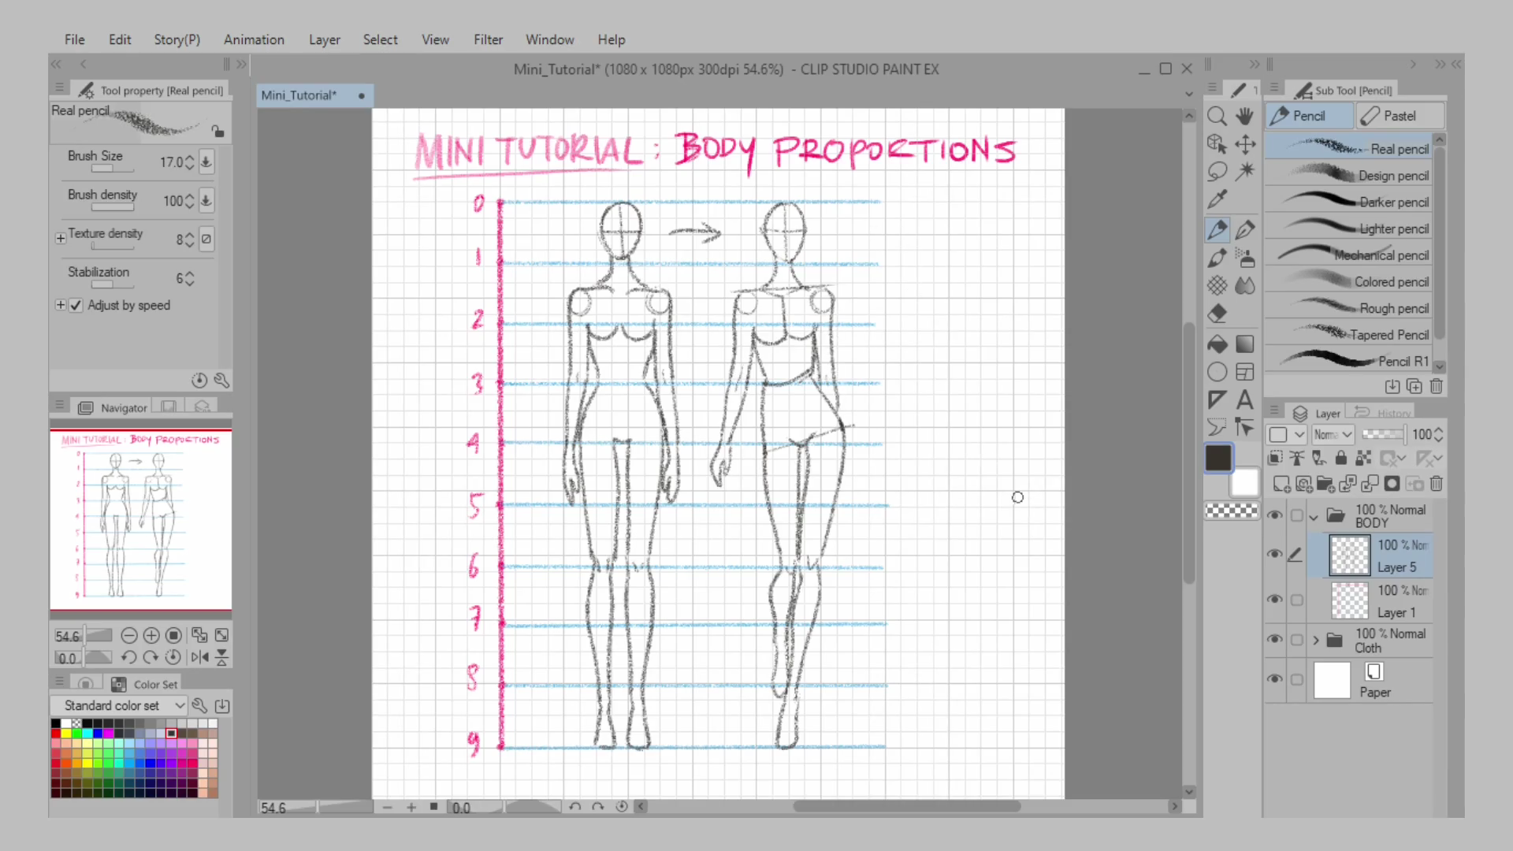
Task: Select the Auto select magic wand tool
Action: pos(1245,171)
